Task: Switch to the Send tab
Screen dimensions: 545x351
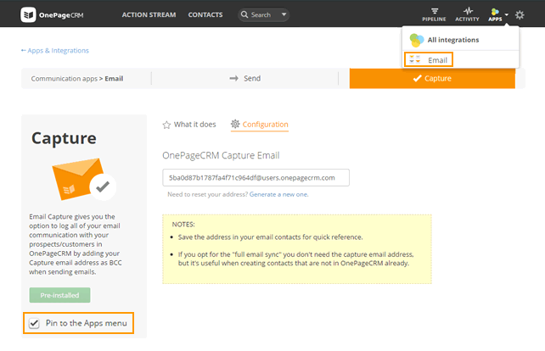Action: 245,79
